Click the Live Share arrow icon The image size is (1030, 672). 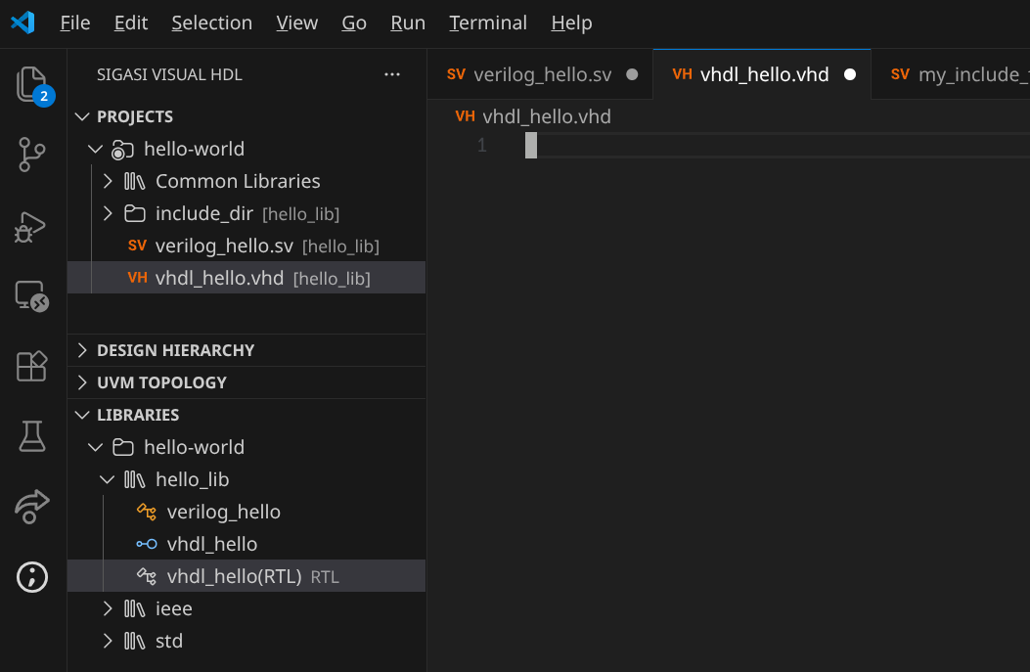point(32,507)
